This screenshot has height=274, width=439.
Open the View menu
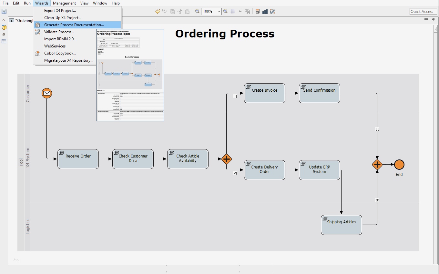click(x=84, y=3)
